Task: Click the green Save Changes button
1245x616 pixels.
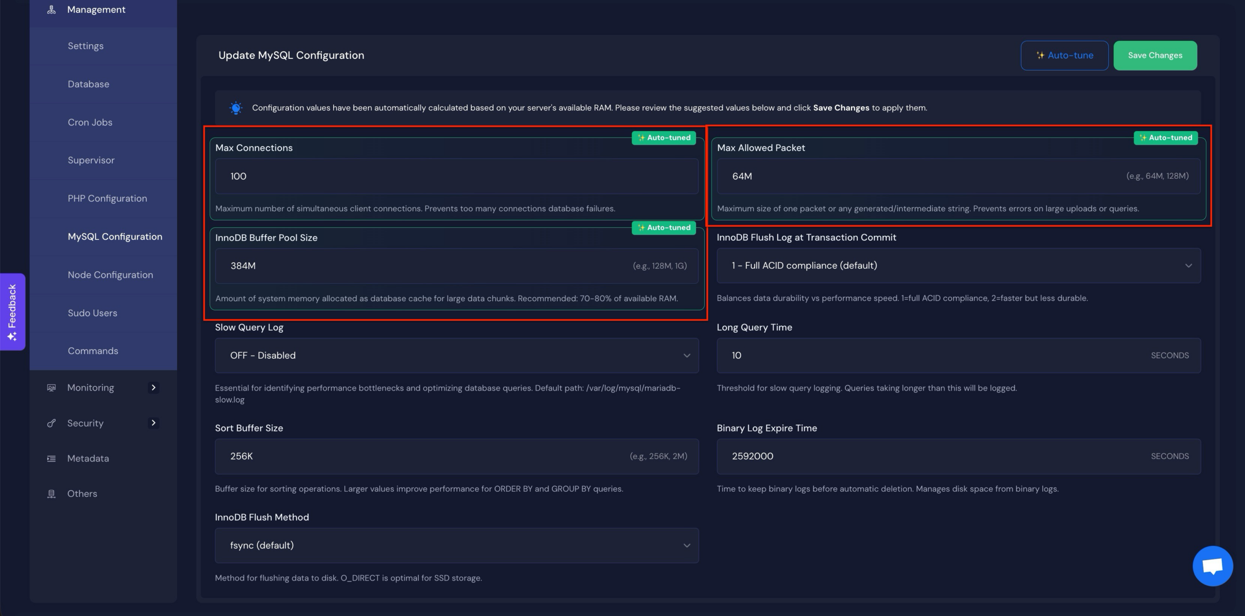Action: (1155, 55)
